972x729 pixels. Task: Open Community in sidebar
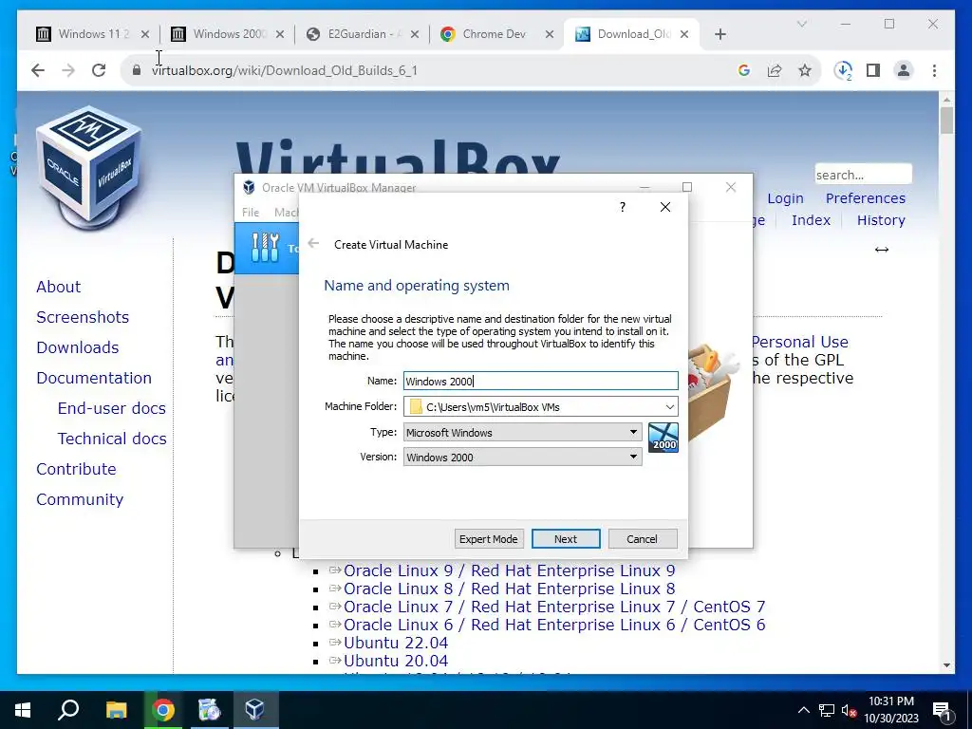coord(80,499)
